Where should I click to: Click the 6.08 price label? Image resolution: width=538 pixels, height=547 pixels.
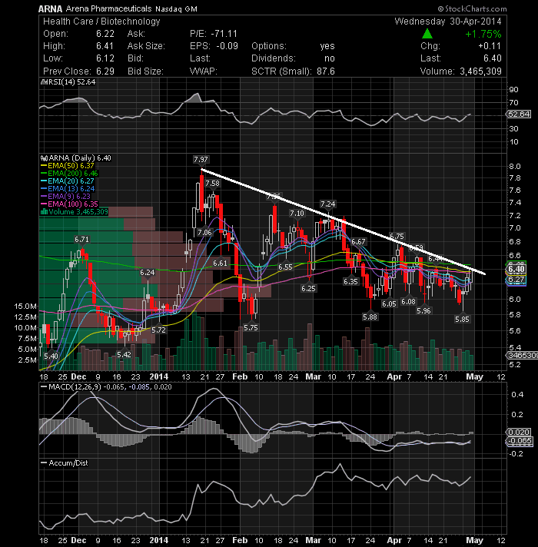[x=408, y=301]
